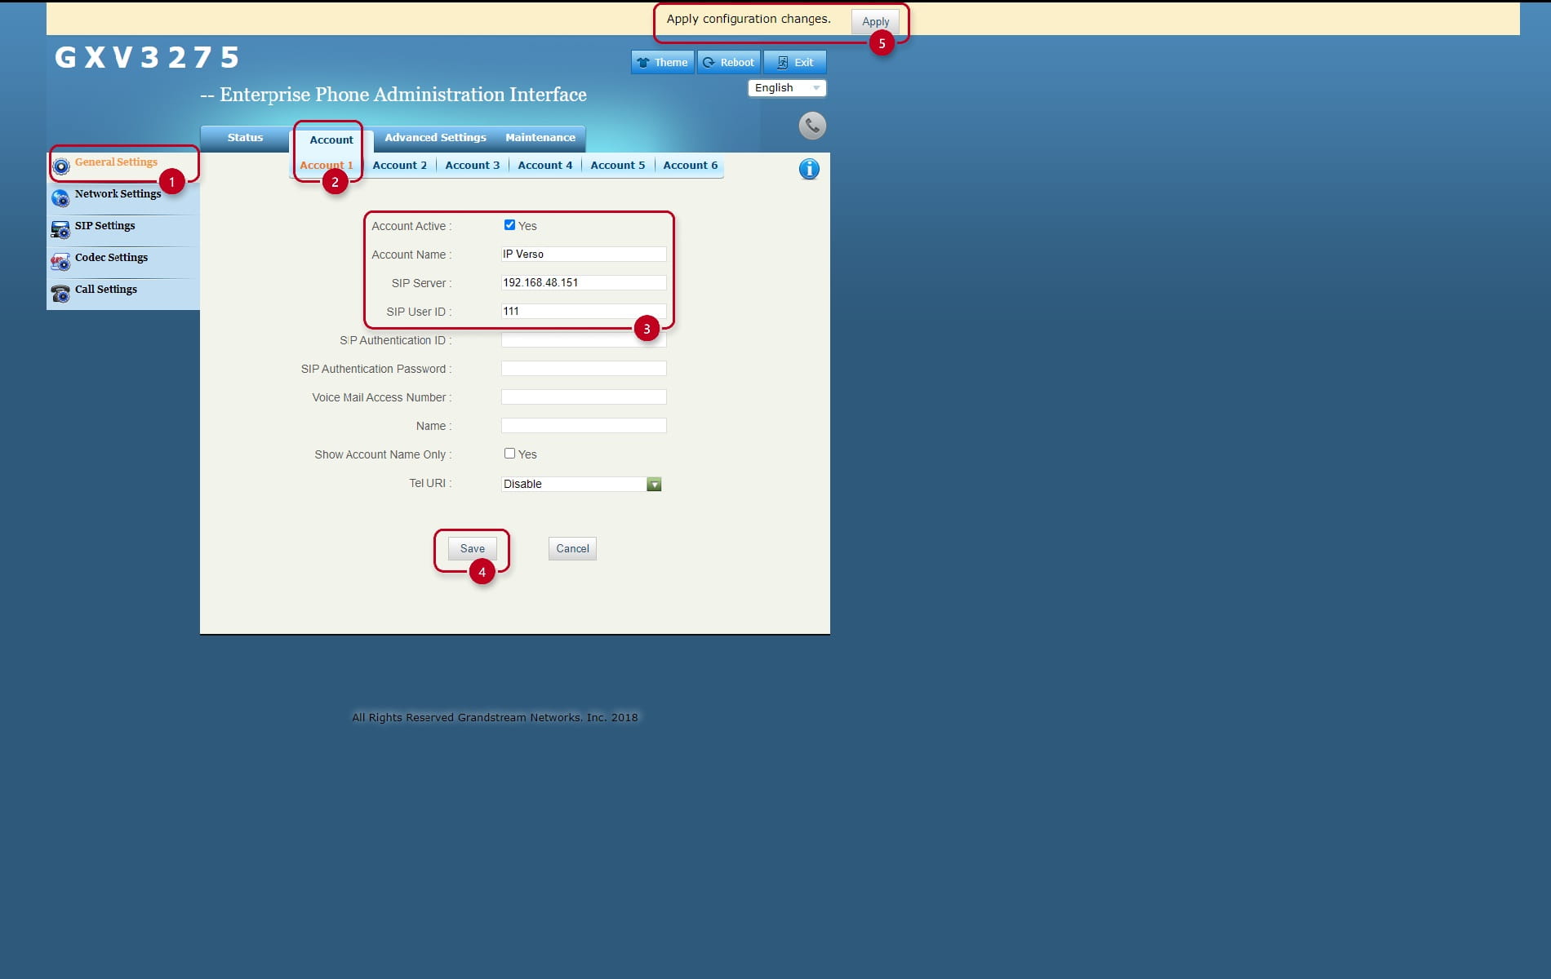Open the blue info help icon

809,169
